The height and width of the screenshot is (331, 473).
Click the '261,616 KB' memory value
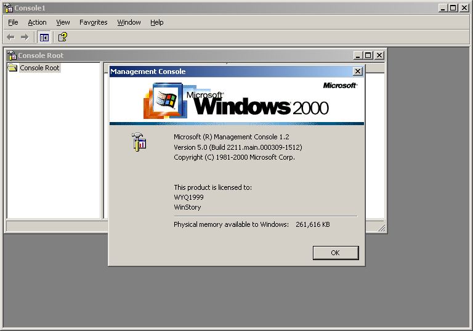[312, 225]
